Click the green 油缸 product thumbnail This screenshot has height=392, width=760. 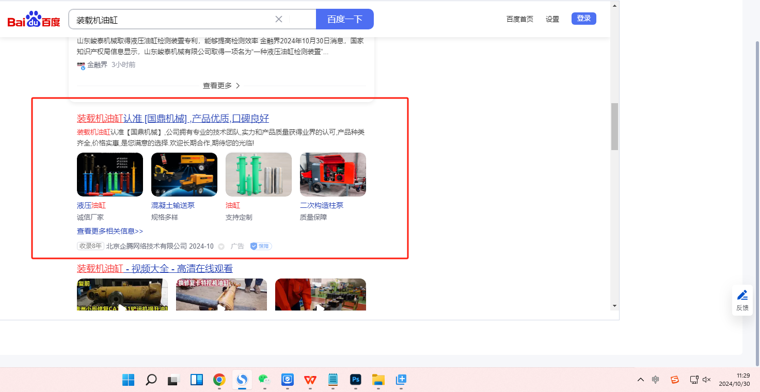(259, 174)
